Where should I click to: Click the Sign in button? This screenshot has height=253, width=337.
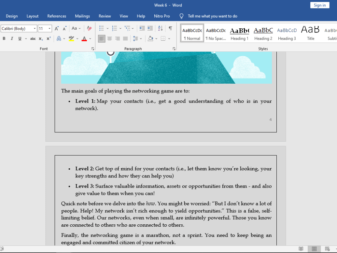point(320,5)
